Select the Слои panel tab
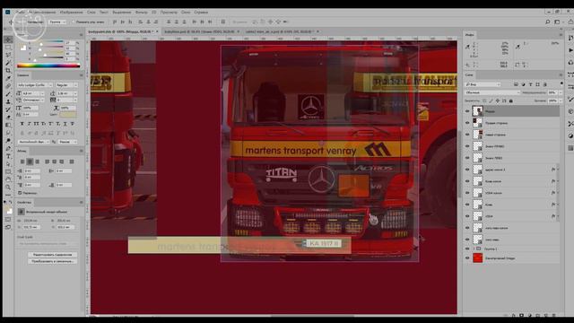 click(x=469, y=74)
